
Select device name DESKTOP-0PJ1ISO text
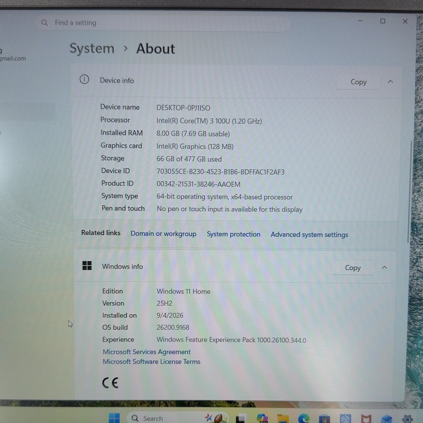pos(183,108)
